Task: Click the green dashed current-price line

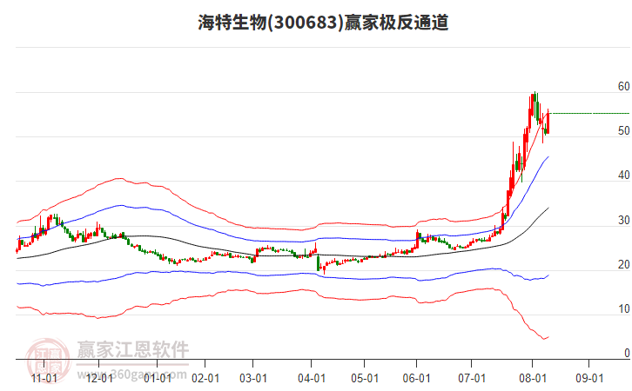Action: (x=590, y=114)
